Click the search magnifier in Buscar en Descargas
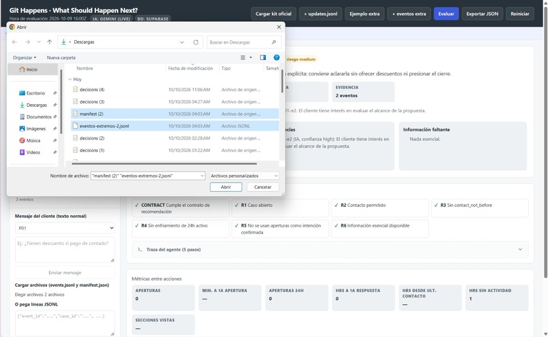This screenshot has width=548, height=337. 273,42
